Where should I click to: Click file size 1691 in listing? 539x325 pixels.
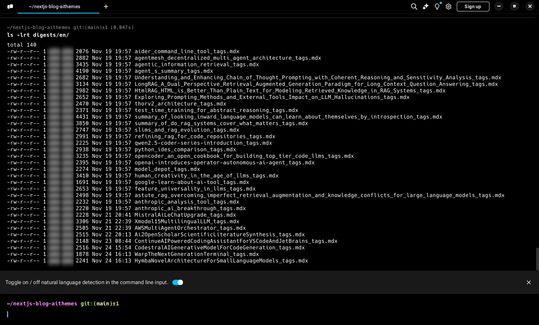[82, 182]
